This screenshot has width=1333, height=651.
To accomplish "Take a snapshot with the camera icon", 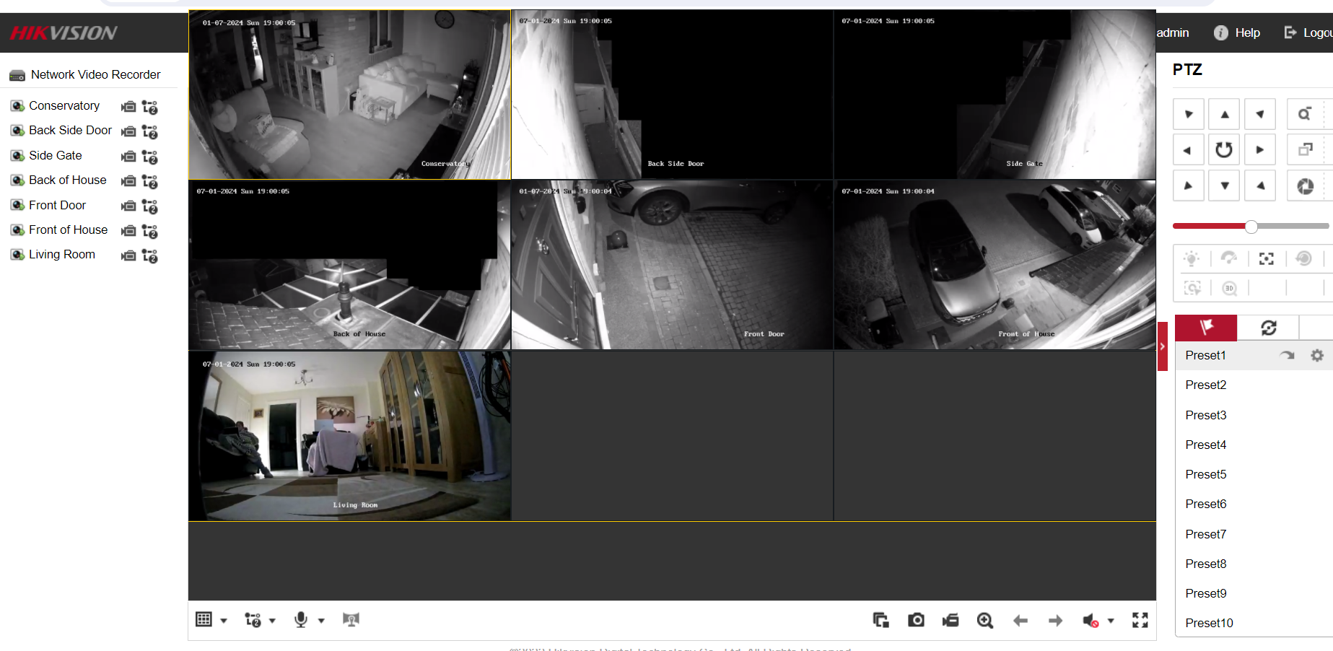I will pos(916,620).
